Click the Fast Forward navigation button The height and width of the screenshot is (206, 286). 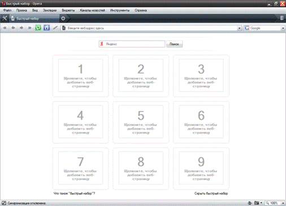[29, 28]
